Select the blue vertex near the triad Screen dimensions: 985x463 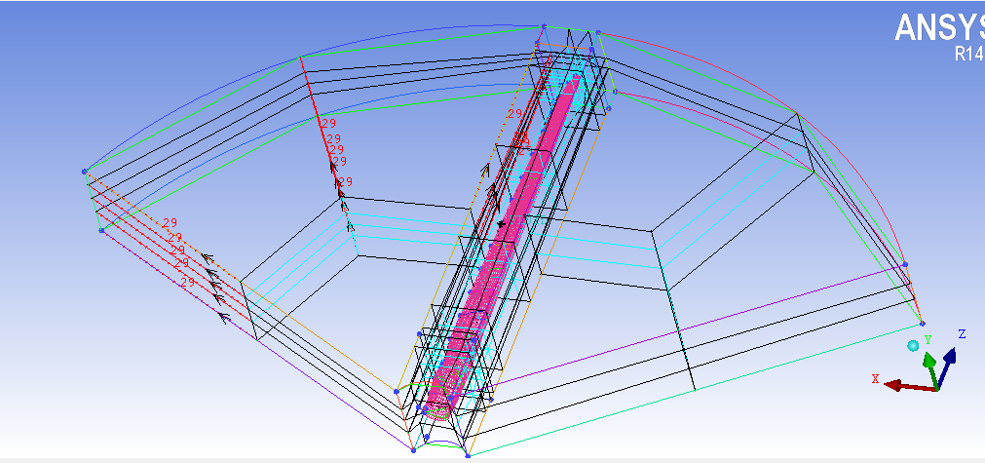(922, 324)
